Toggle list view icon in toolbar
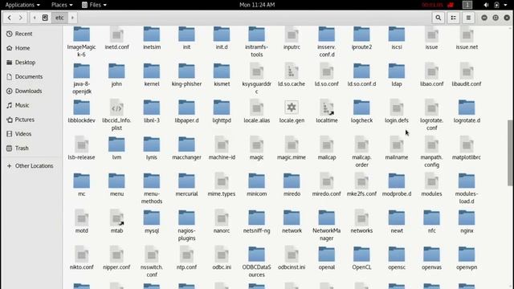This screenshot has height=289, width=514. 453,18
